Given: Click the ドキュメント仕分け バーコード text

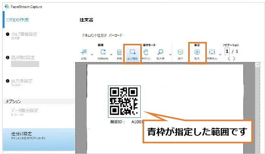Looking at the screenshot, I should pos(102,35).
